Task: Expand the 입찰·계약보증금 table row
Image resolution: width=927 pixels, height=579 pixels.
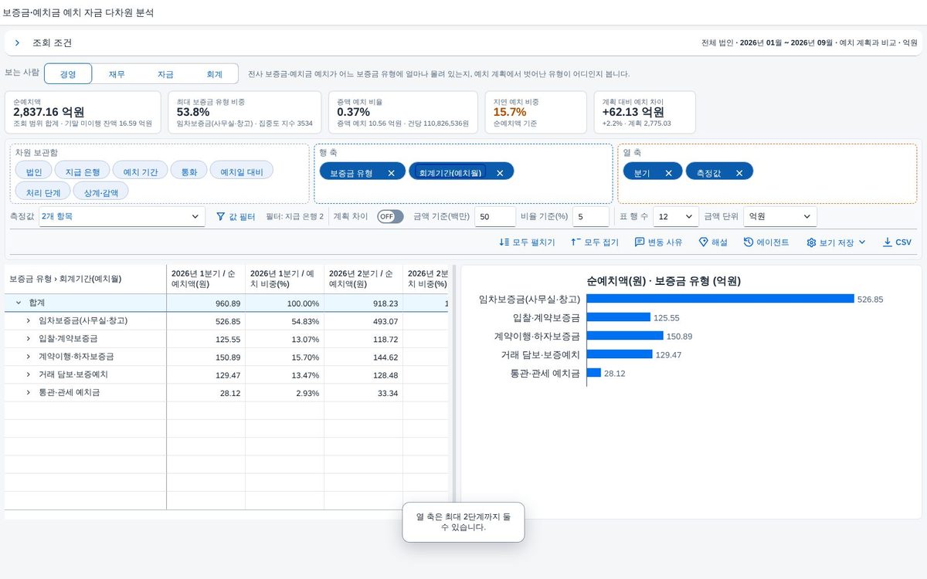Action: 28,339
